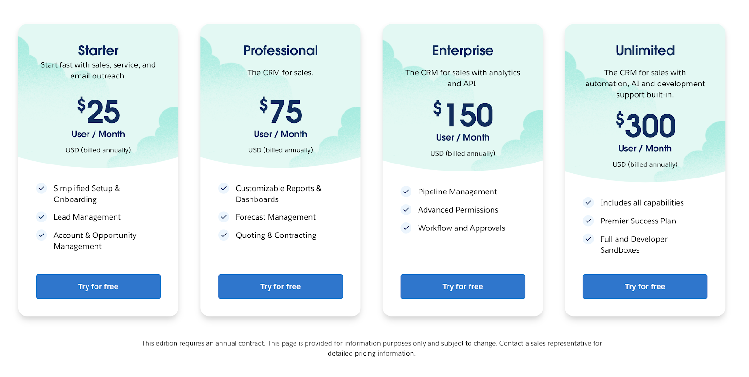Click the Unlimited $300 price
The width and height of the screenshot is (749, 377).
645,126
